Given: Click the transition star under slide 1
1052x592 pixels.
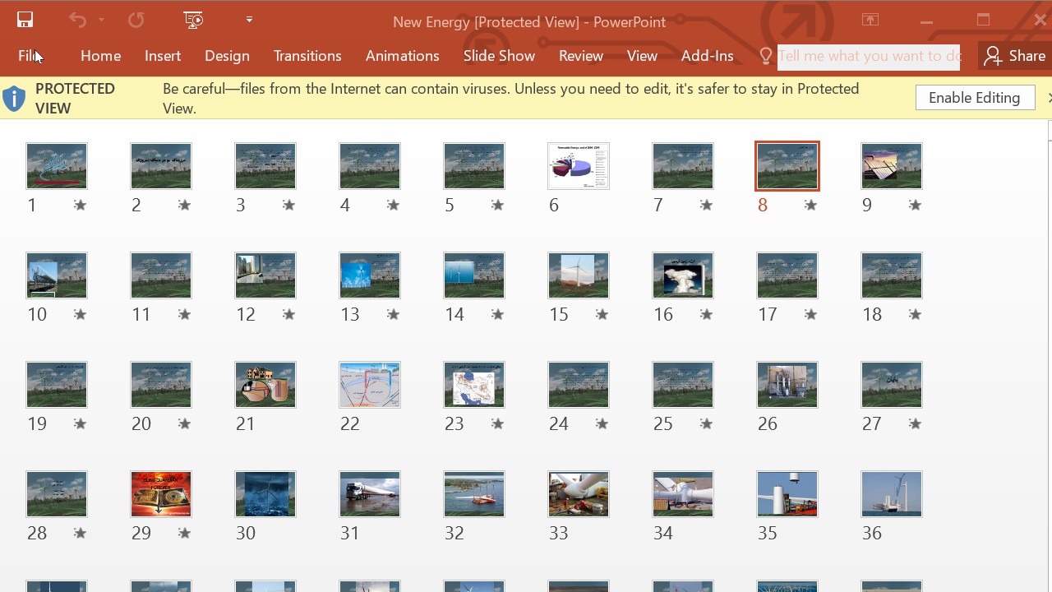Looking at the screenshot, I should (x=80, y=205).
